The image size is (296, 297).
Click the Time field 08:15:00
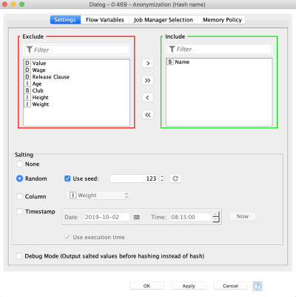click(x=191, y=217)
